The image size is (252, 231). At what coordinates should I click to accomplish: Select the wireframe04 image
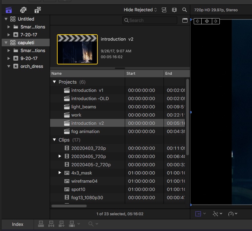click(118, 181)
